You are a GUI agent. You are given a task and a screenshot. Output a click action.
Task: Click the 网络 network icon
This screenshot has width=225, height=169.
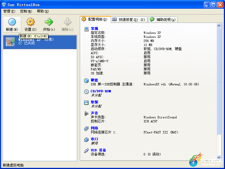[x=86, y=128]
